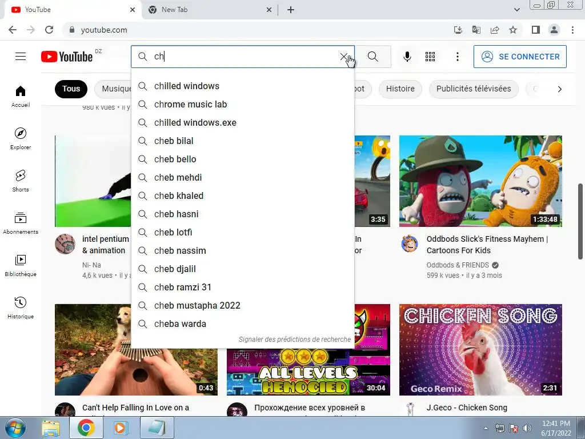Screen dimensions: 585x439
Task: Open the YouTube apps grid
Action: click(430, 57)
